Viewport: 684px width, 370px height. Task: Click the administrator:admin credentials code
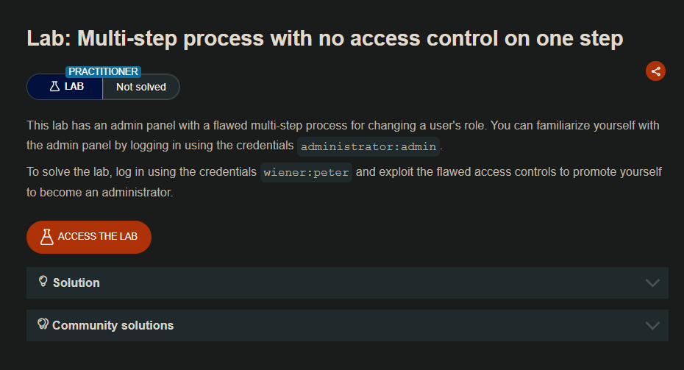pos(369,146)
